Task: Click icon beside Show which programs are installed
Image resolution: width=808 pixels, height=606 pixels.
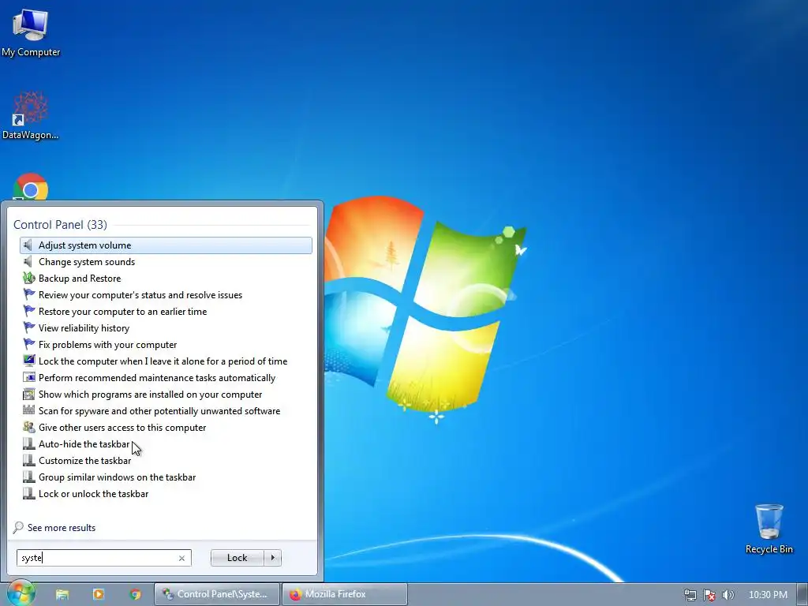Action: 29,395
